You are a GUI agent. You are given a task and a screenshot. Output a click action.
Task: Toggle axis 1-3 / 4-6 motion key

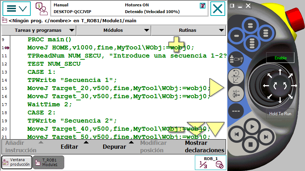[x=236, y=94]
